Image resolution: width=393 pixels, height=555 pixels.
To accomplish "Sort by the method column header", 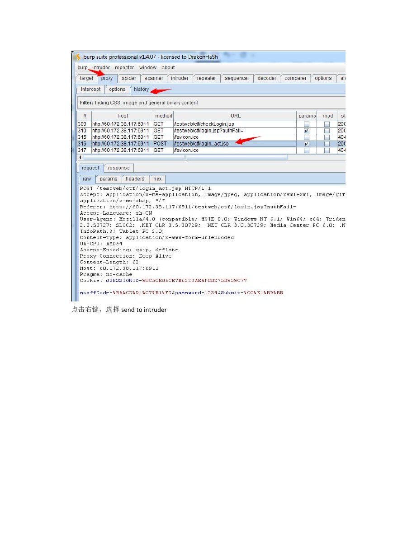I will (163, 116).
